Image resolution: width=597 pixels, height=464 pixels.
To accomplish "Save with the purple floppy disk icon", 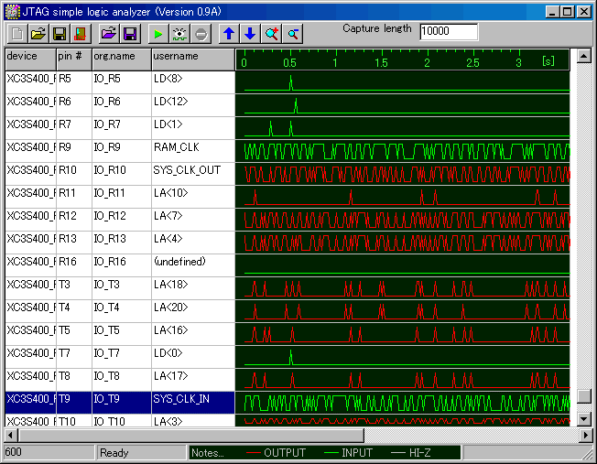I will (129, 34).
